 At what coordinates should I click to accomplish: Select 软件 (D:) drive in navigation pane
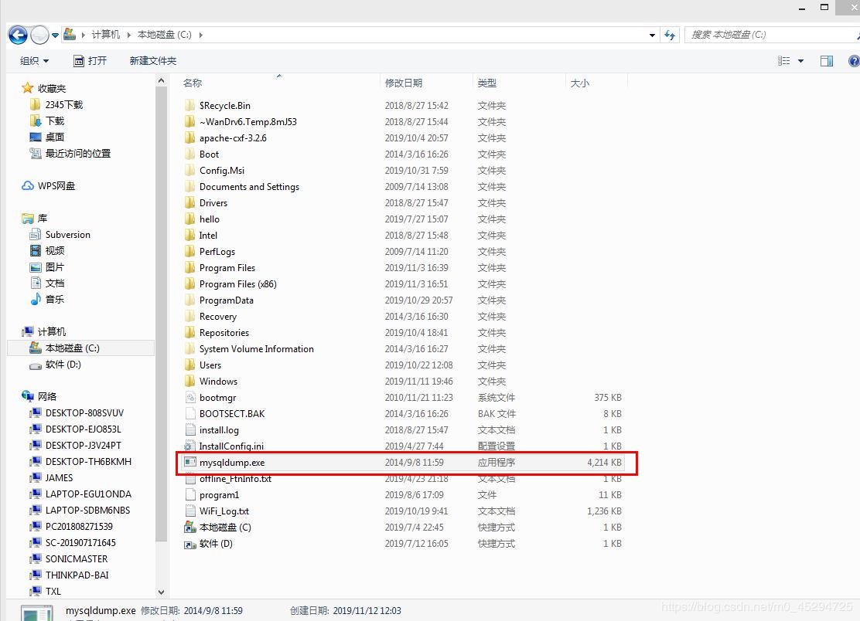(x=63, y=365)
